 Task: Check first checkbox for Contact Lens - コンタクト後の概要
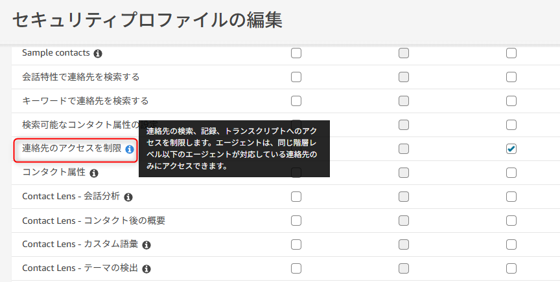296,221
